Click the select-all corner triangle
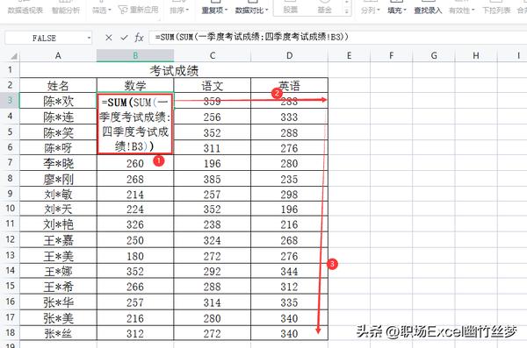 14,56
